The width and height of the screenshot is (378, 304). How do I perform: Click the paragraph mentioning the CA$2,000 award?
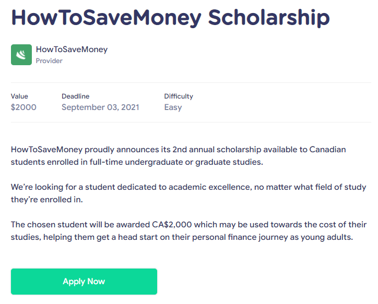tap(188, 231)
